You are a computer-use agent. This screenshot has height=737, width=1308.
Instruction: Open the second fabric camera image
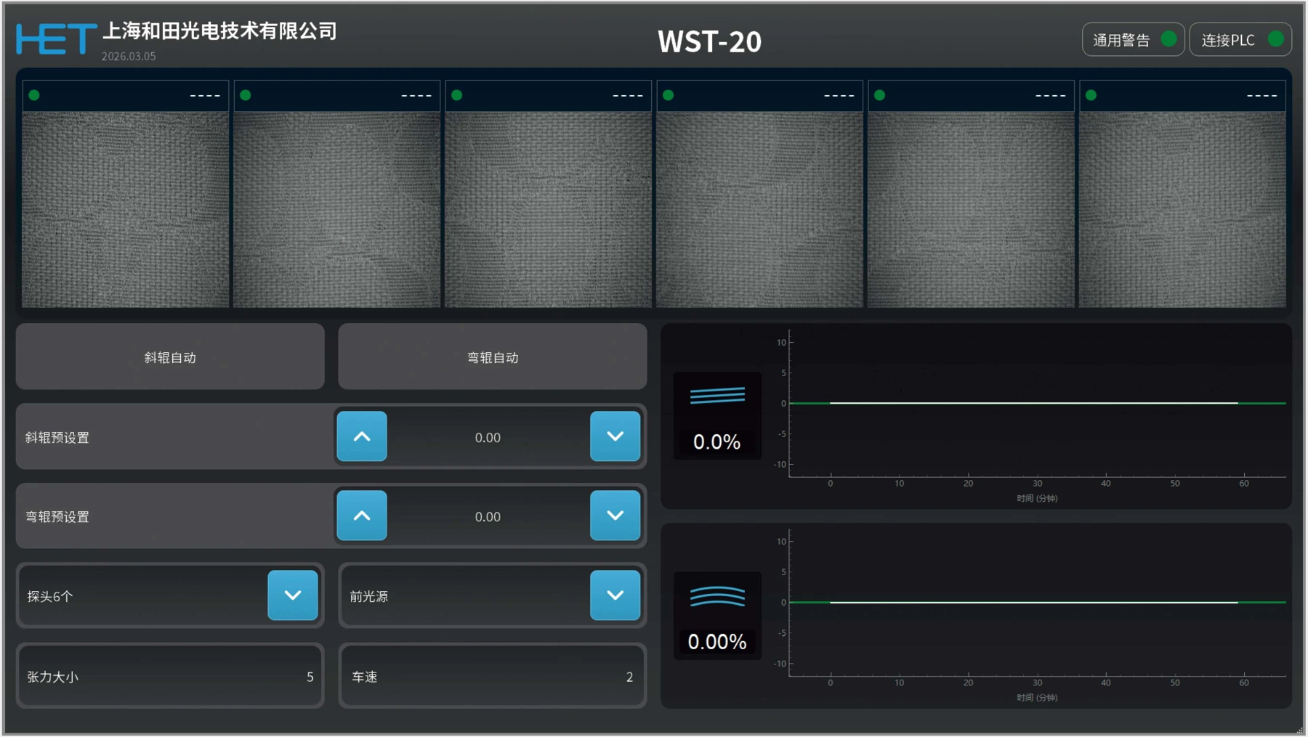tap(337, 209)
